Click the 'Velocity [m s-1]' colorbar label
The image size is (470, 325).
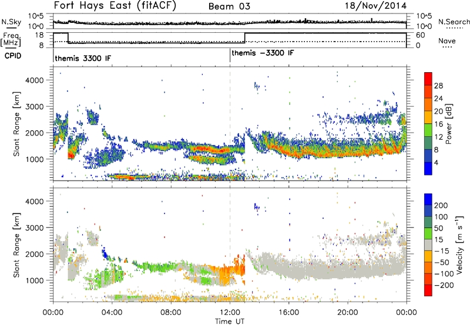pos(459,245)
